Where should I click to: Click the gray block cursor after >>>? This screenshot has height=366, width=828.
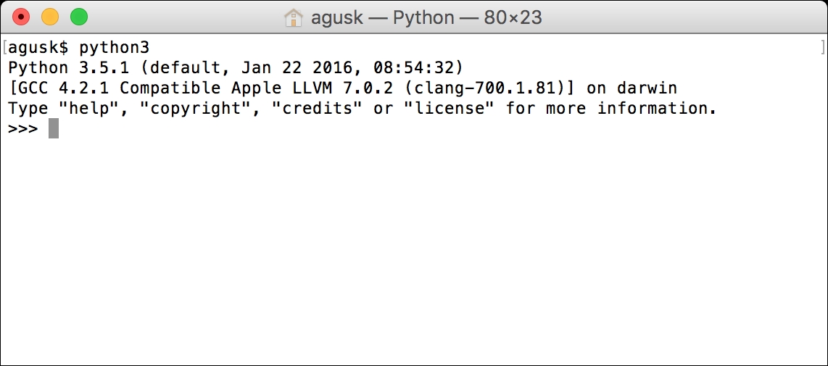coord(54,128)
